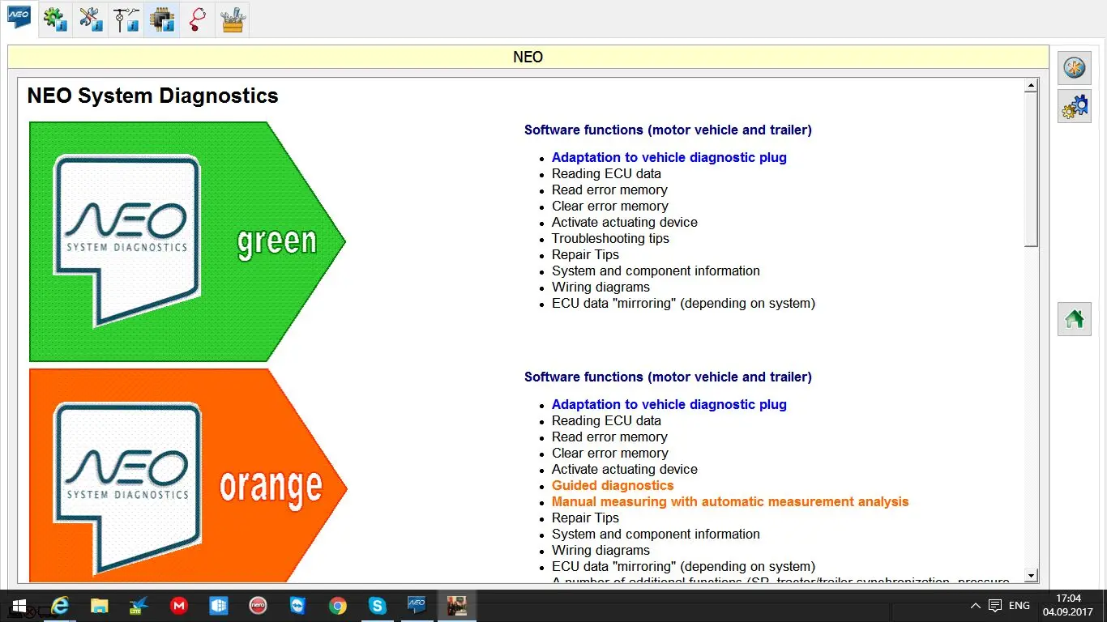Select 'Read error memory' in green section
1107x622 pixels.
point(609,190)
